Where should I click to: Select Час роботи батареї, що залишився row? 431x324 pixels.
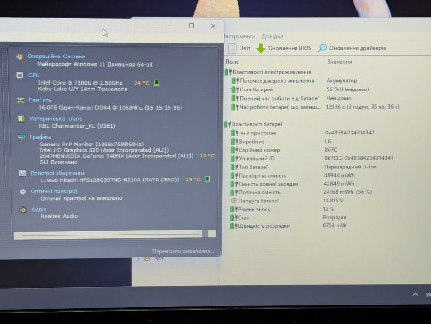pyautogui.click(x=315, y=107)
